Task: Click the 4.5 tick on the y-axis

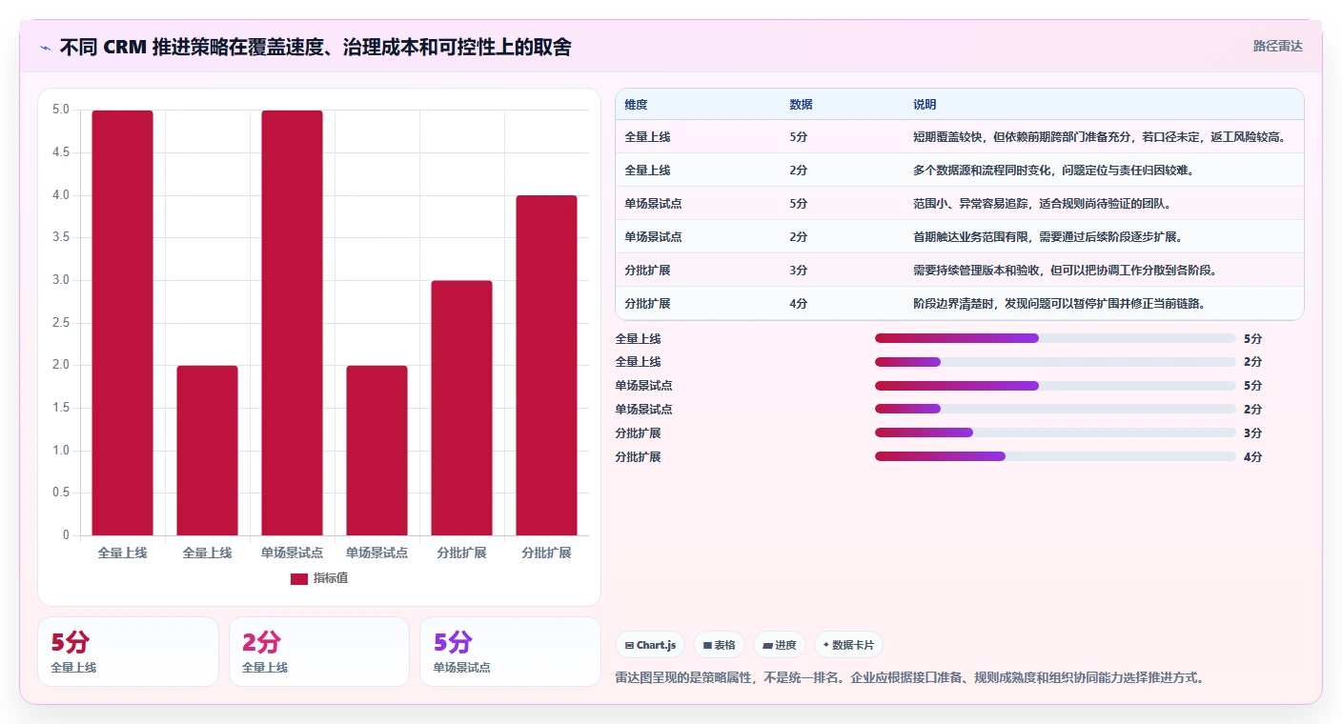Action: (60, 152)
